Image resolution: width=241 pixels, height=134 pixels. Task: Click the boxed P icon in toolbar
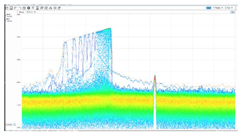[59, 8]
